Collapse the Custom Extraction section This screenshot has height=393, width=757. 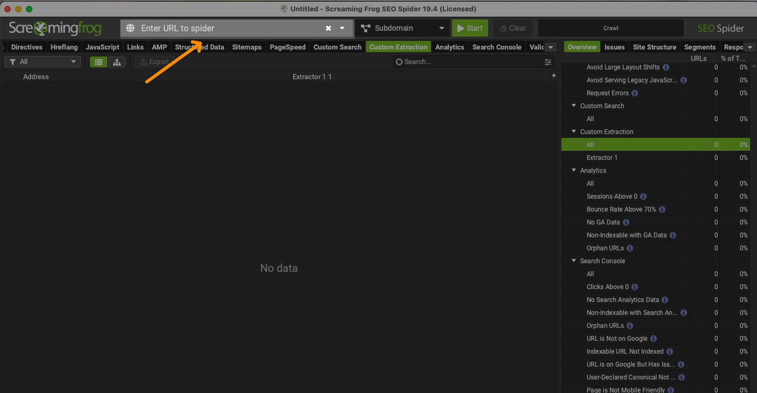[x=574, y=132]
